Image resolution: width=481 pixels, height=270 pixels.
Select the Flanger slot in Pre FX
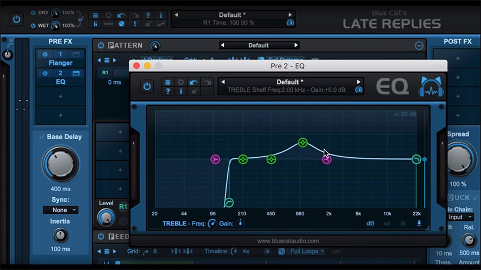tap(60, 62)
